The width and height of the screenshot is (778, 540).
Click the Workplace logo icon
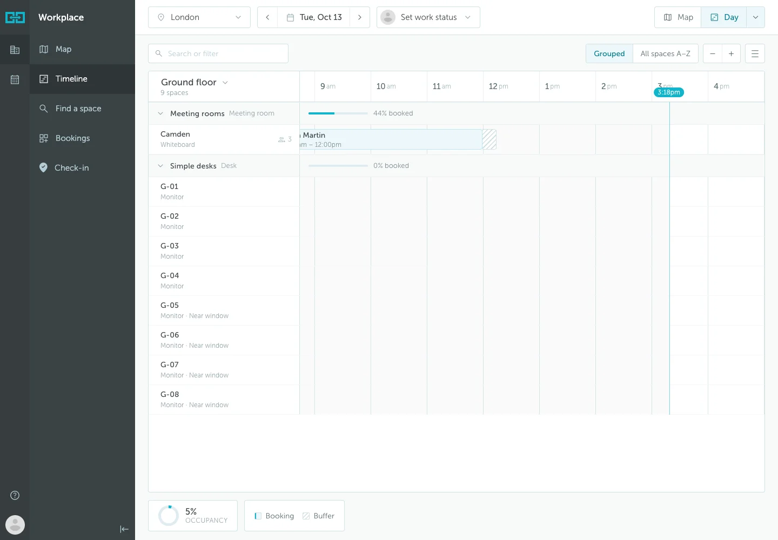(x=15, y=17)
